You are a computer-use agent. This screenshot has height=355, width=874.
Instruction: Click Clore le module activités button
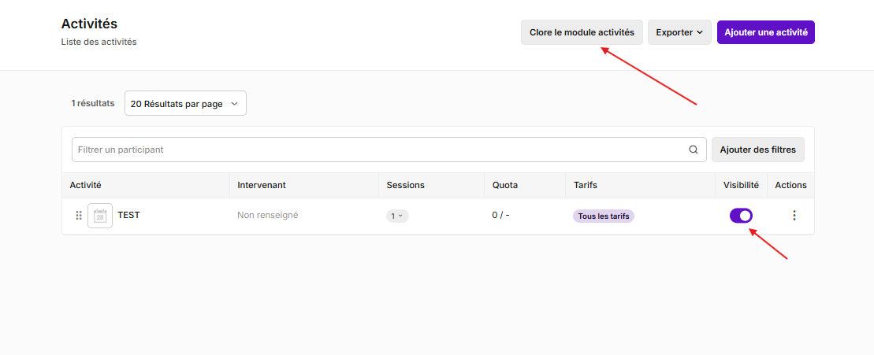(x=582, y=32)
